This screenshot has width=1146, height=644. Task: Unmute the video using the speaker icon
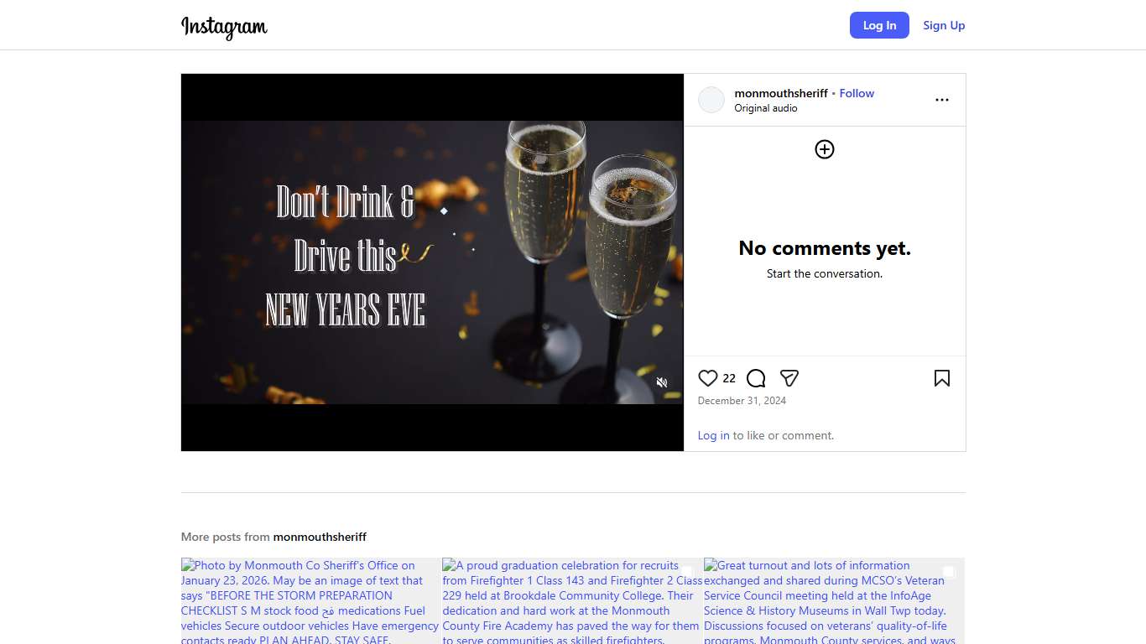point(661,382)
